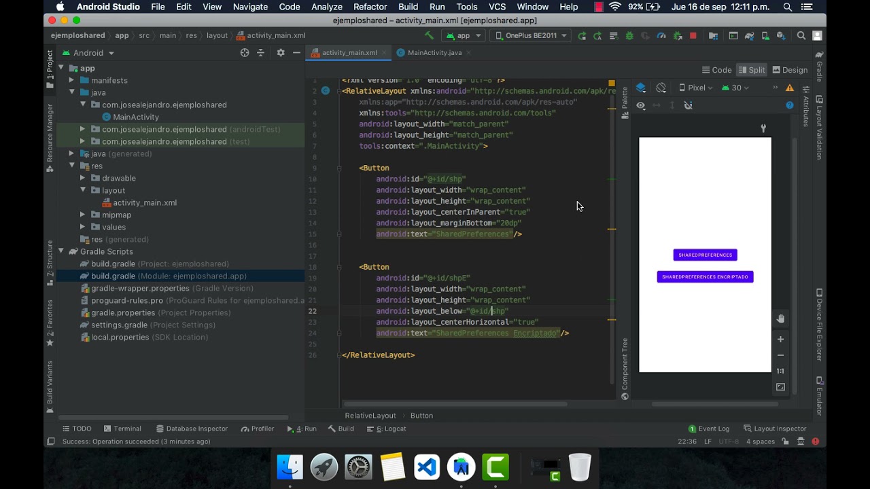Click the editor horizontal scrollbar
This screenshot has height=489, width=870.
click(x=455, y=404)
